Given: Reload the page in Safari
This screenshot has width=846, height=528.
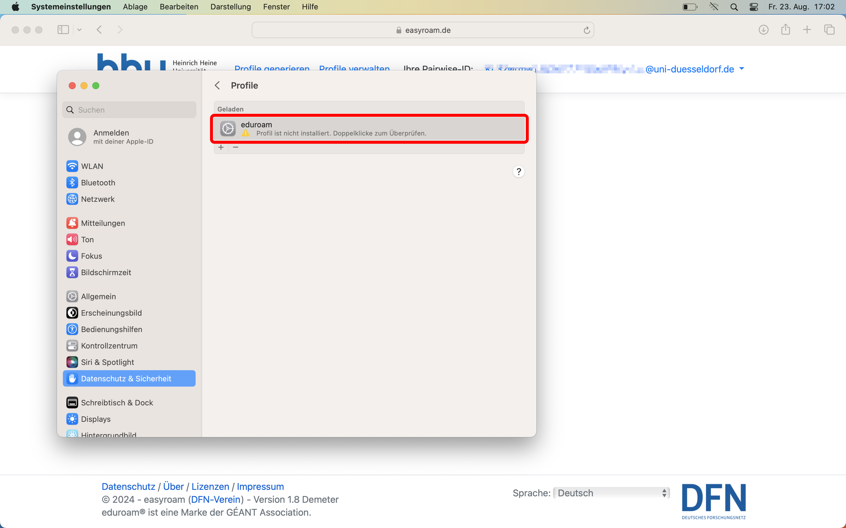Looking at the screenshot, I should (x=587, y=30).
